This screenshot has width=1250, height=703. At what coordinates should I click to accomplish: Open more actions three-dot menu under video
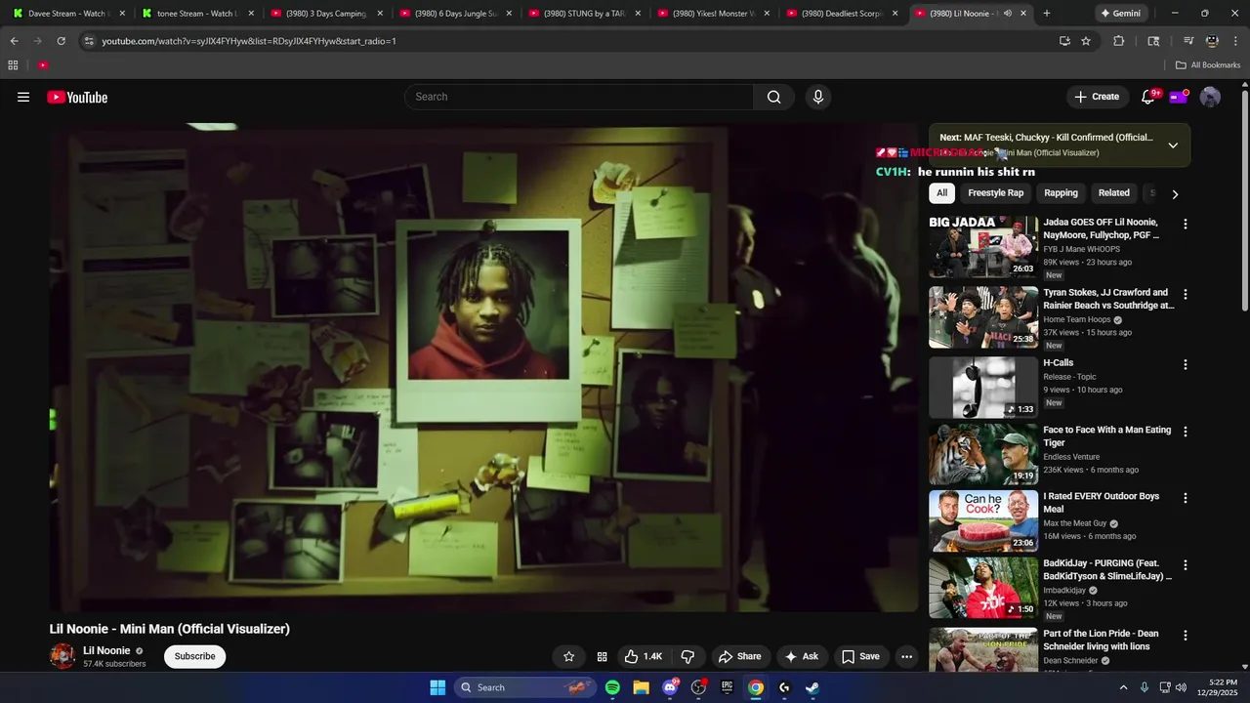(906, 656)
